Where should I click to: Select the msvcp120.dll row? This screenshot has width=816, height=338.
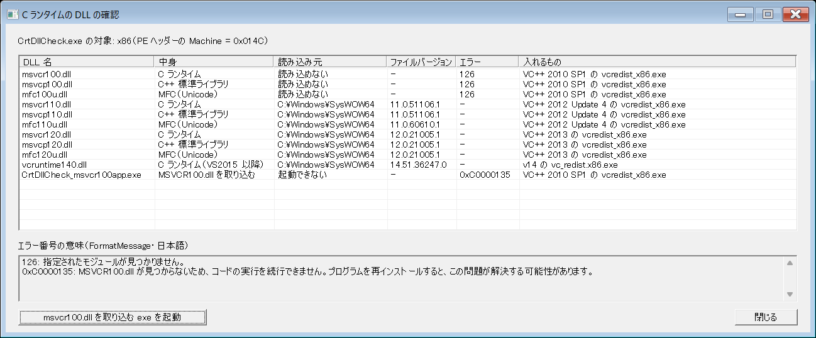[x=408, y=144]
